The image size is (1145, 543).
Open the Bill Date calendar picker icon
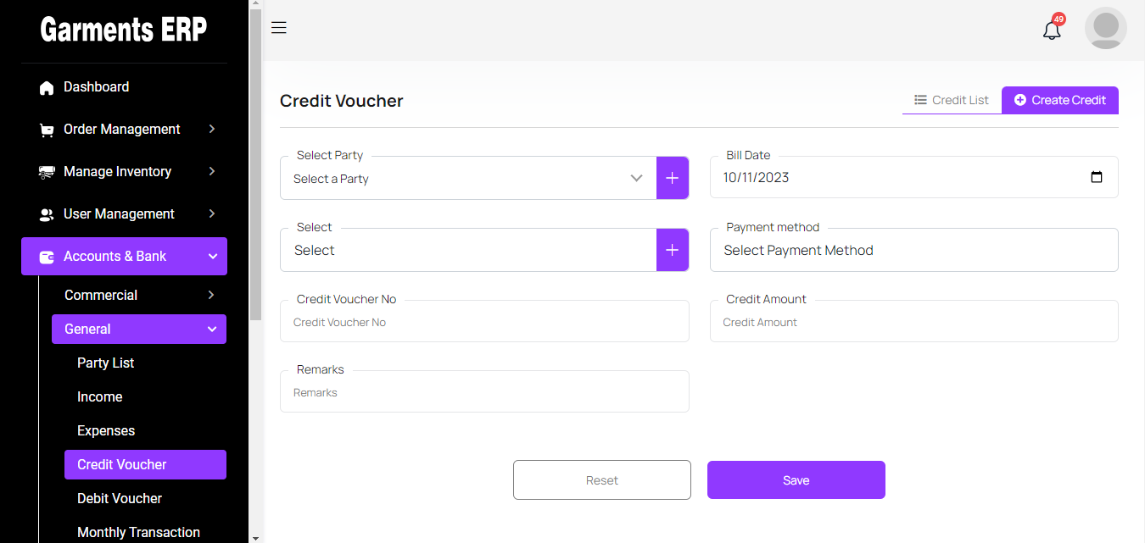1096,178
